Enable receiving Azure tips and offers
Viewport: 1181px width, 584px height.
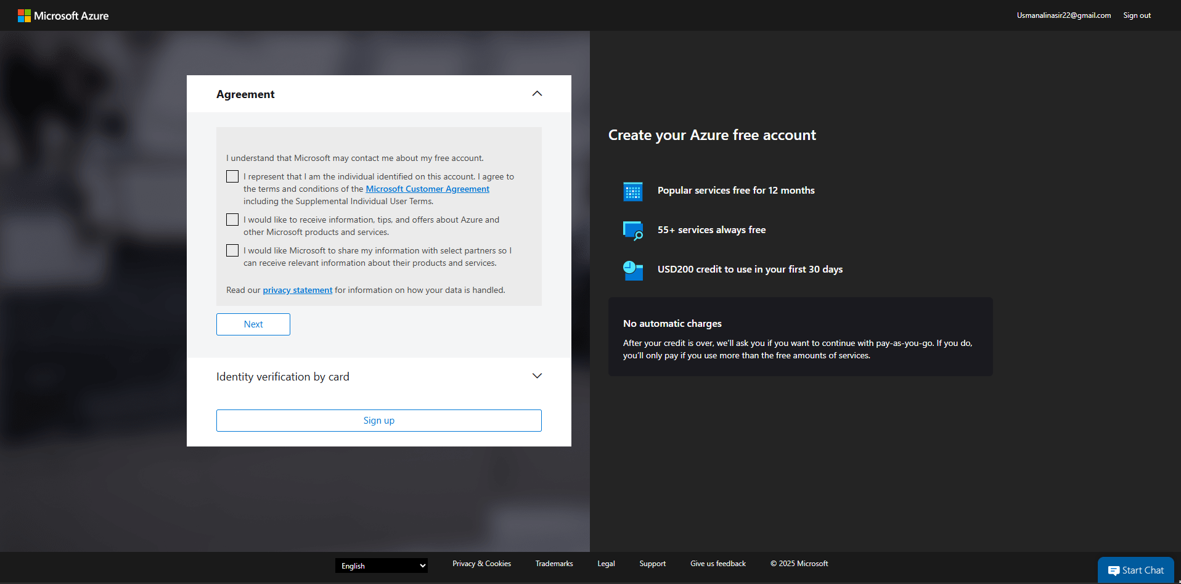(x=232, y=220)
